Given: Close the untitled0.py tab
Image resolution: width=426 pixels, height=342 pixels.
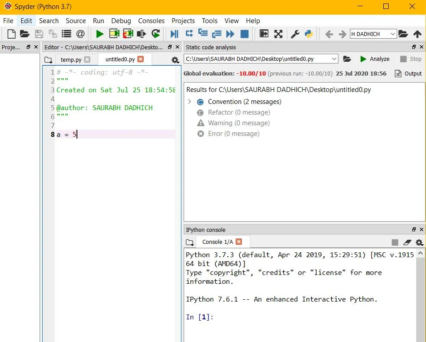Looking at the screenshot, I should 141,59.
